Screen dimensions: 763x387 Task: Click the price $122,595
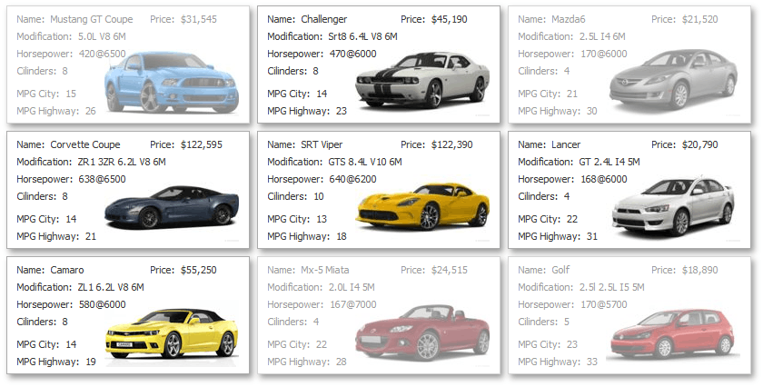click(202, 144)
